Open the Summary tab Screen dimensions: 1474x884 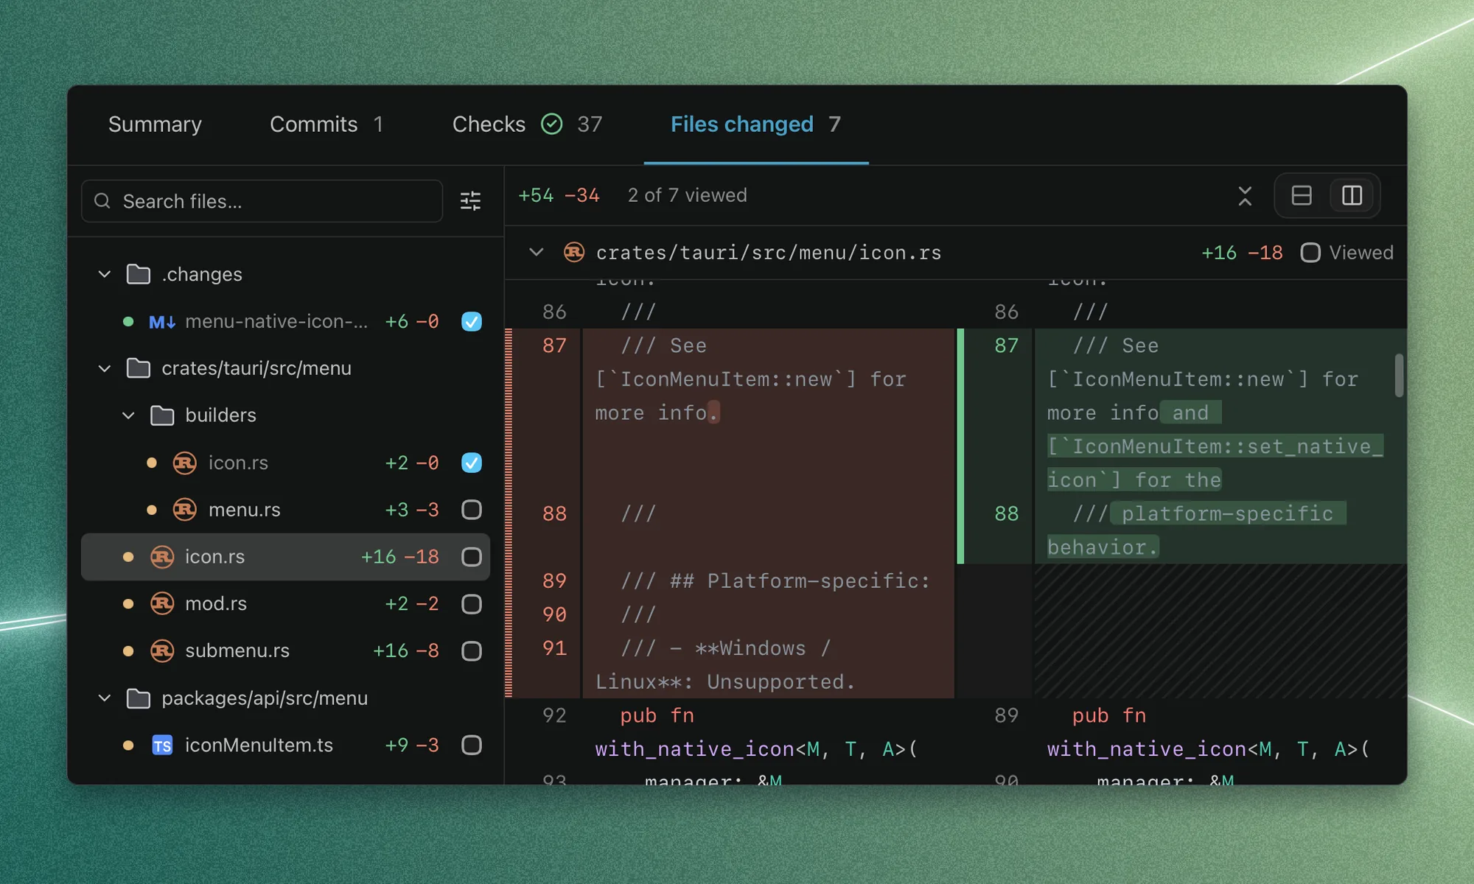pos(155,124)
